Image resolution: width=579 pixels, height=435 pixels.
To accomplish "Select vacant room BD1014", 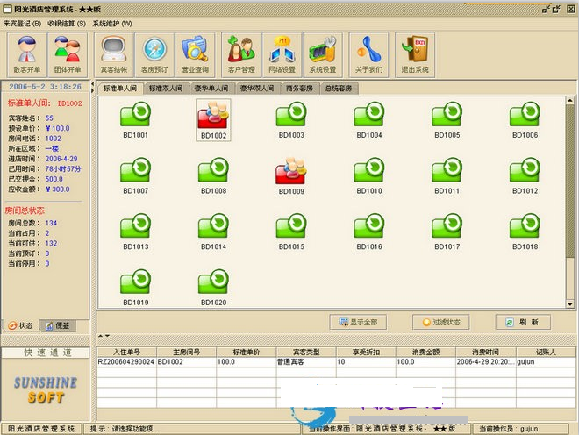I will [213, 232].
